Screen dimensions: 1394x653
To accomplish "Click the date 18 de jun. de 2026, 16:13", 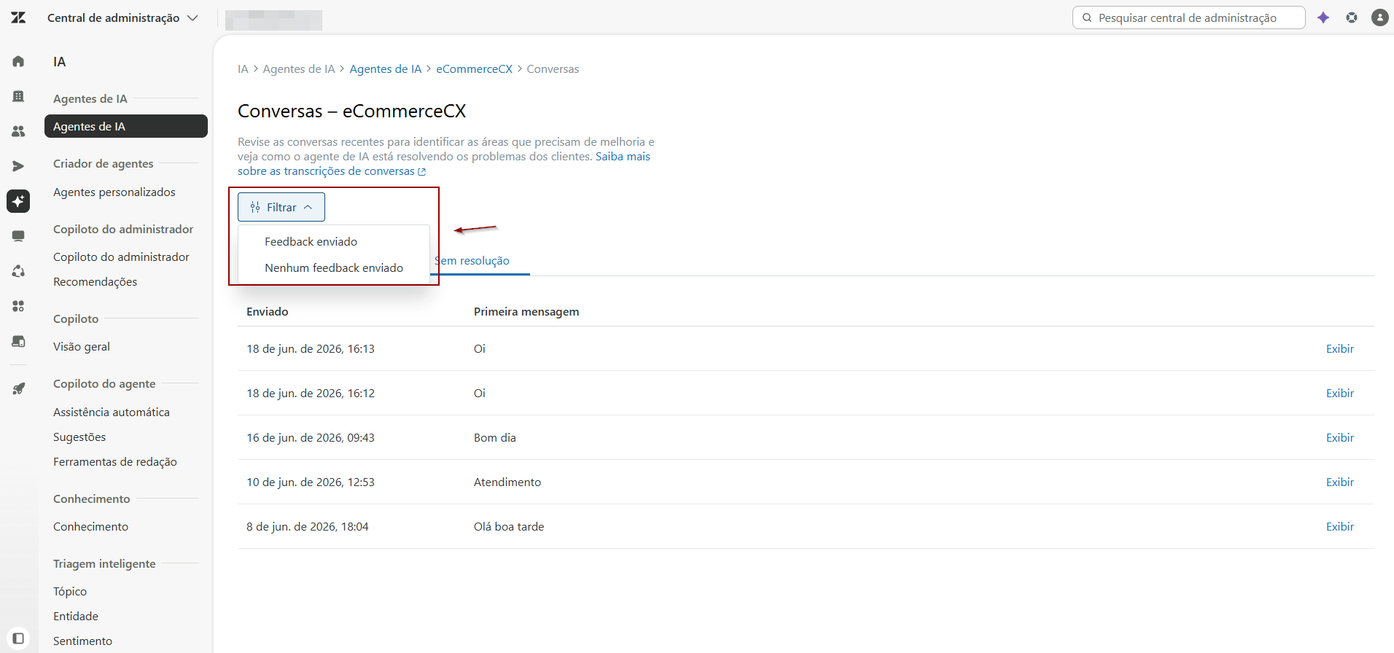I will [x=311, y=348].
